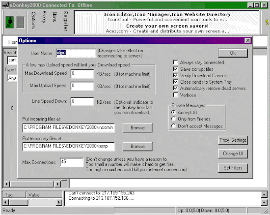Screen dimensions: 270x215
Task: Click the Max Upload Speed field
Action: click(x=82, y=86)
